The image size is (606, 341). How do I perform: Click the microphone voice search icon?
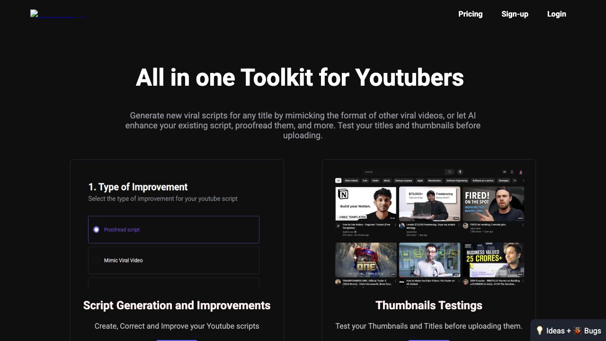(x=460, y=172)
